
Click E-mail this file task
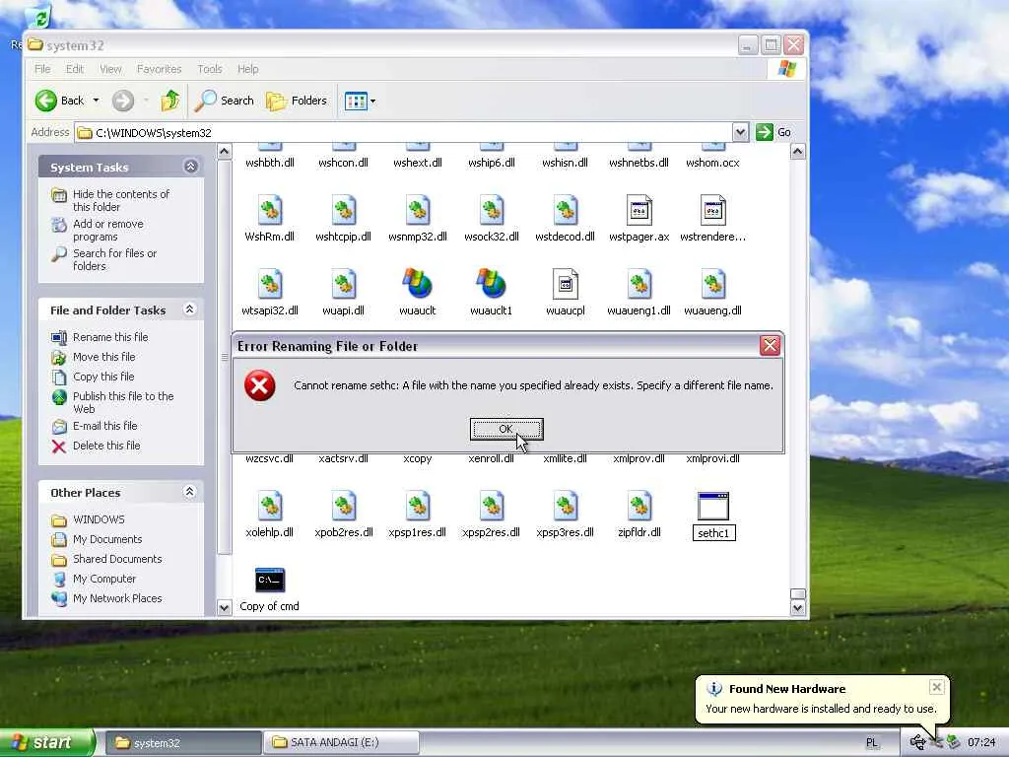coord(104,426)
